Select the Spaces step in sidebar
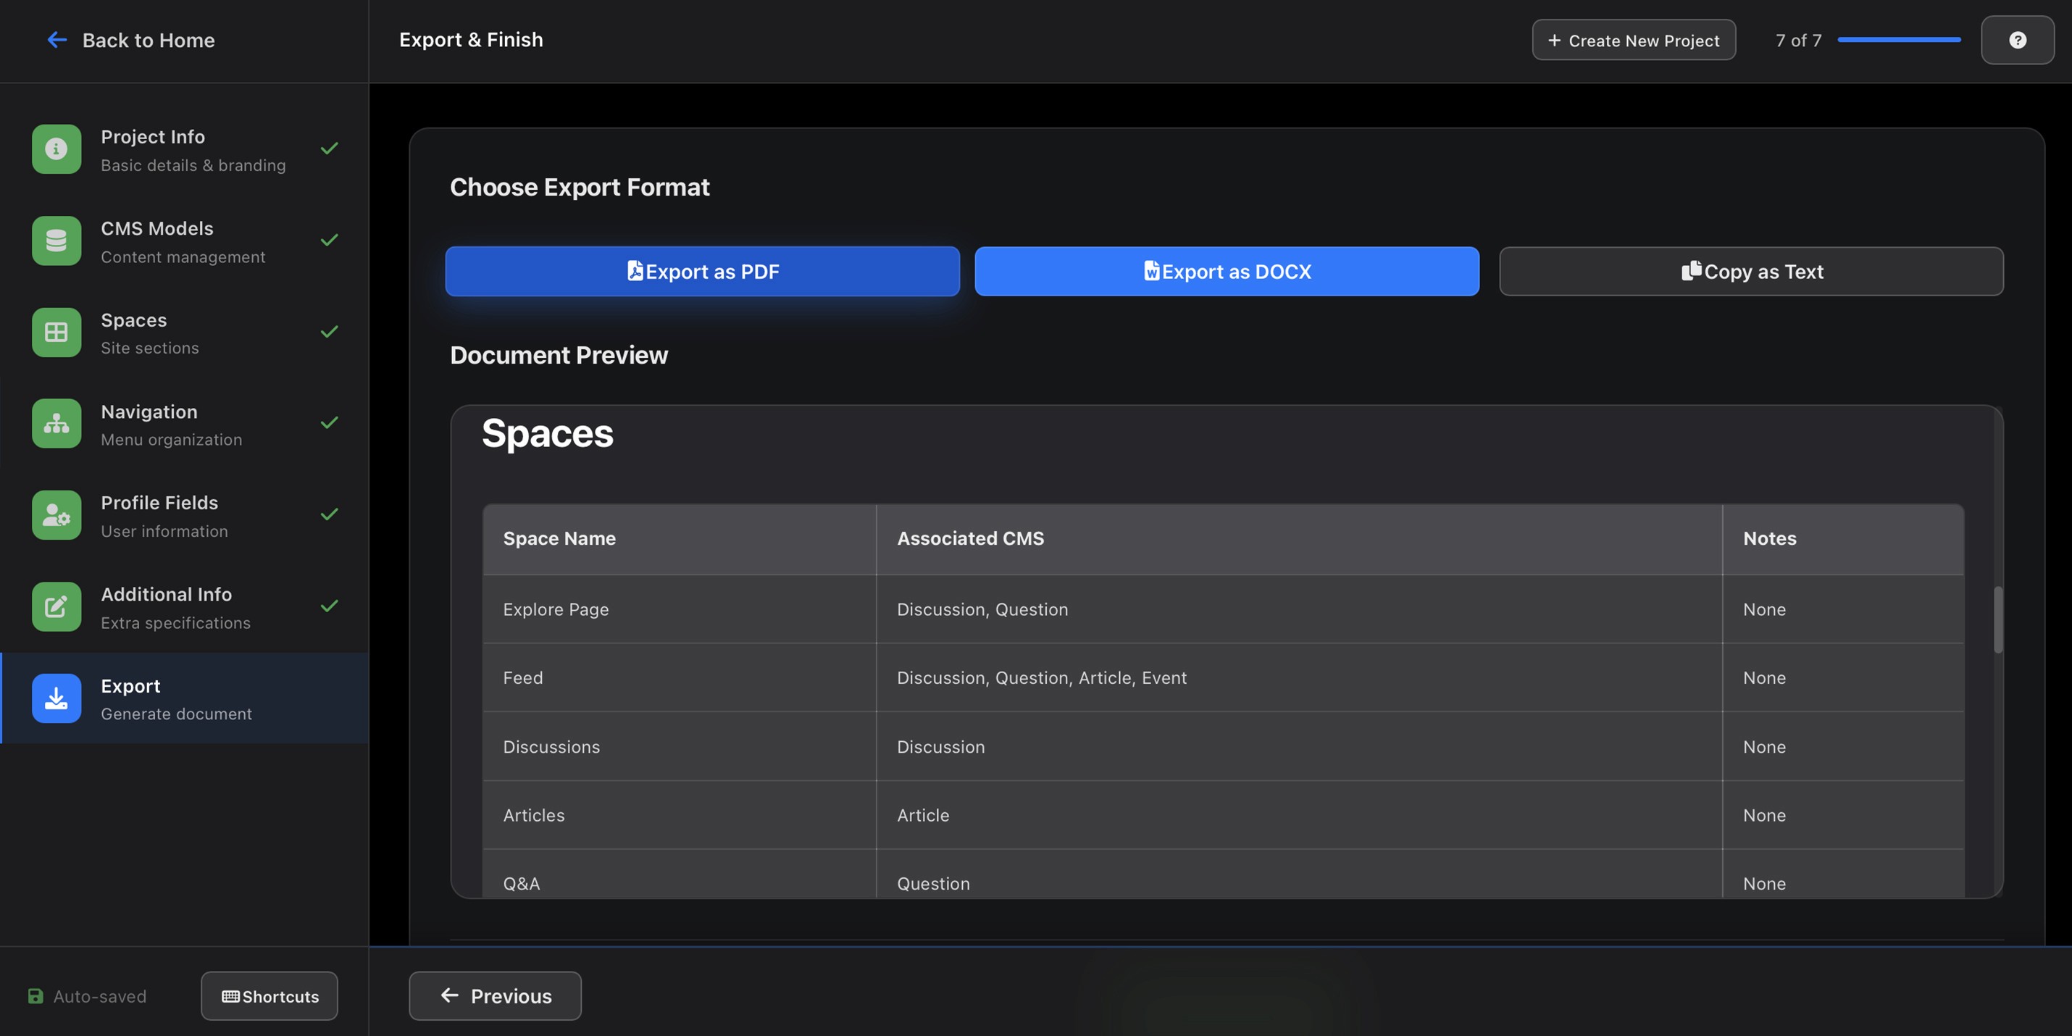The width and height of the screenshot is (2072, 1036). [185, 333]
